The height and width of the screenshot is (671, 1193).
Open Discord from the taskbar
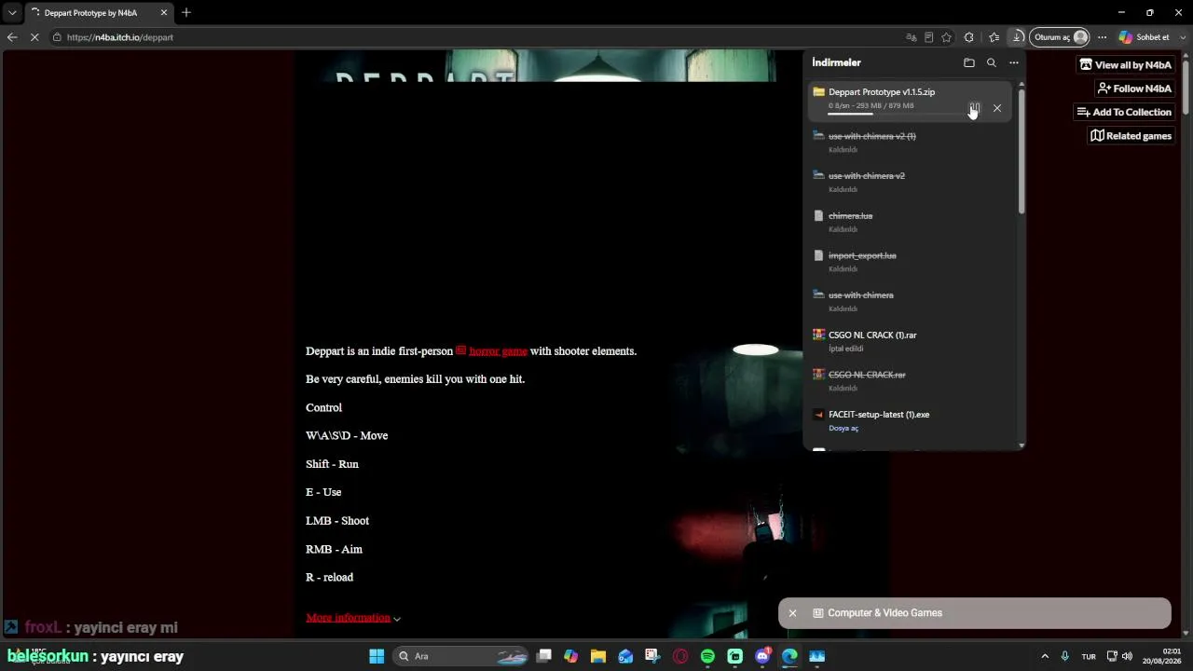762,656
